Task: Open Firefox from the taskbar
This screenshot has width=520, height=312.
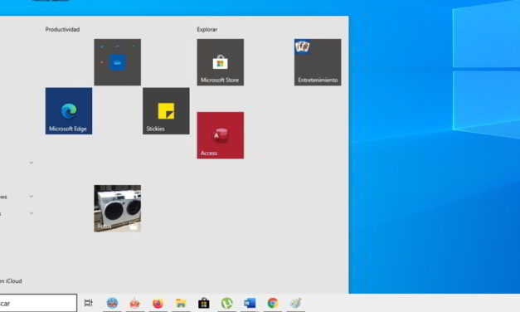Action: [x=158, y=303]
